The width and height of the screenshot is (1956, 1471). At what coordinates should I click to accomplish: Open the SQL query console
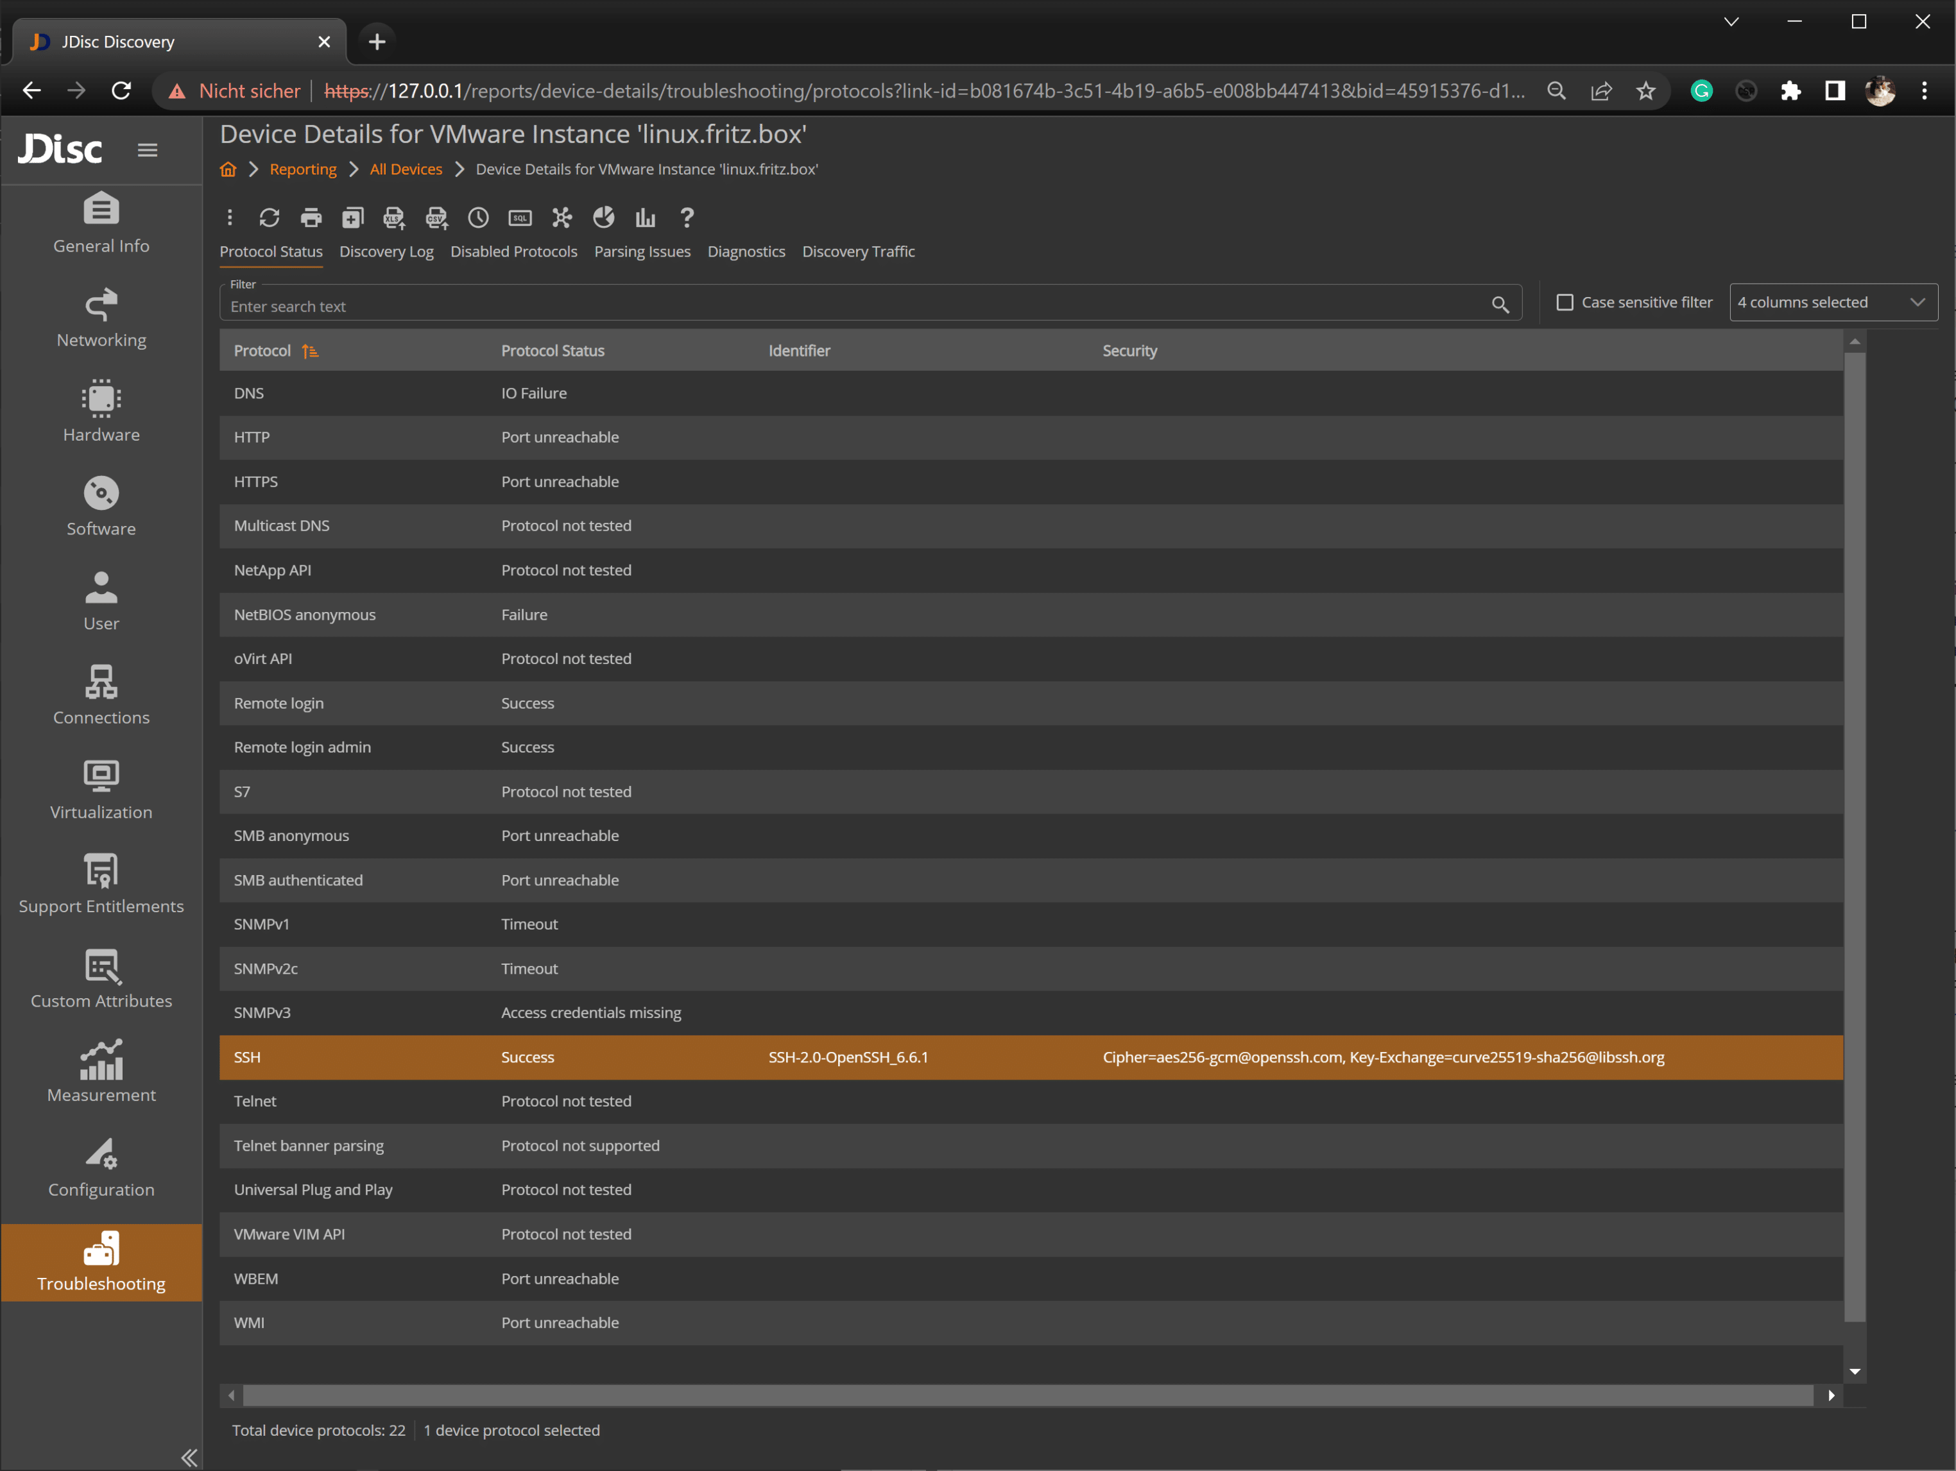(519, 217)
